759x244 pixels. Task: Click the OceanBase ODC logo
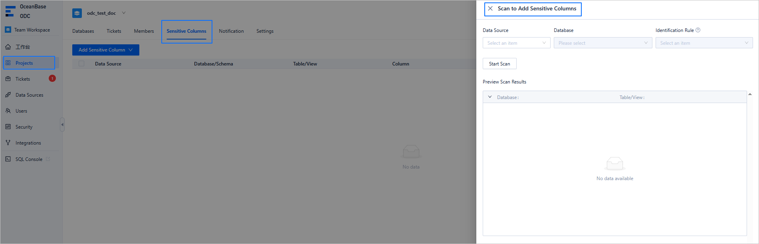(10, 11)
